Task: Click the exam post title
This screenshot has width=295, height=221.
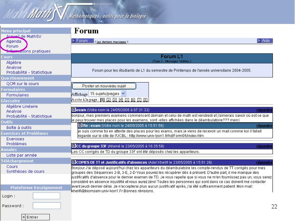Action: click(81, 110)
